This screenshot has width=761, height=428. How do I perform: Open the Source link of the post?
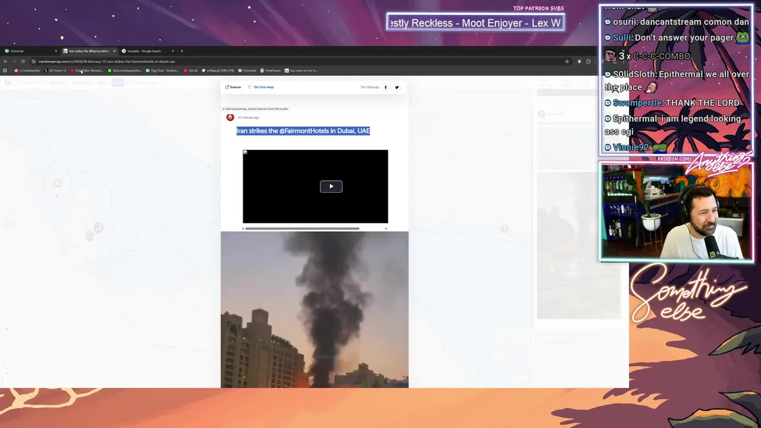tap(233, 87)
